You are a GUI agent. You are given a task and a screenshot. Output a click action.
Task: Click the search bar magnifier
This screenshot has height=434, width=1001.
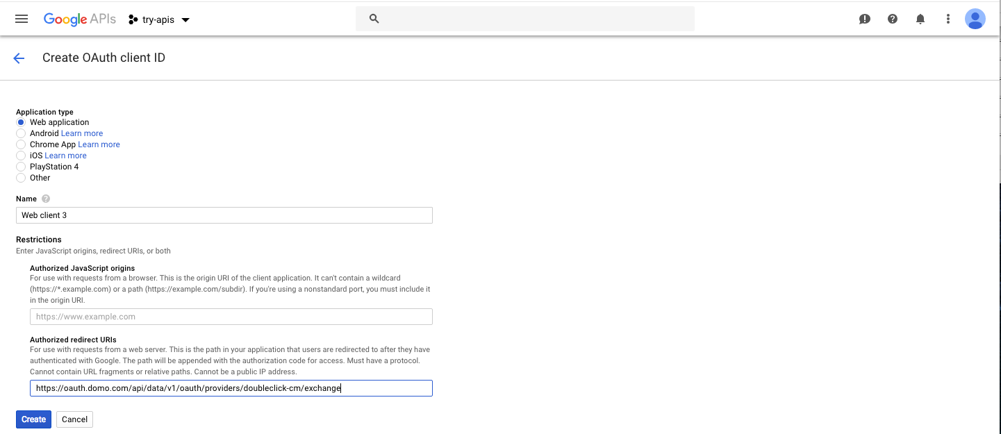tap(374, 19)
